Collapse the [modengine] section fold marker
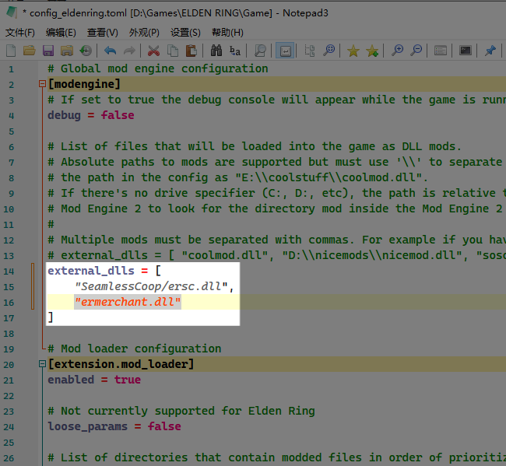The width and height of the screenshot is (506, 466). point(42,84)
